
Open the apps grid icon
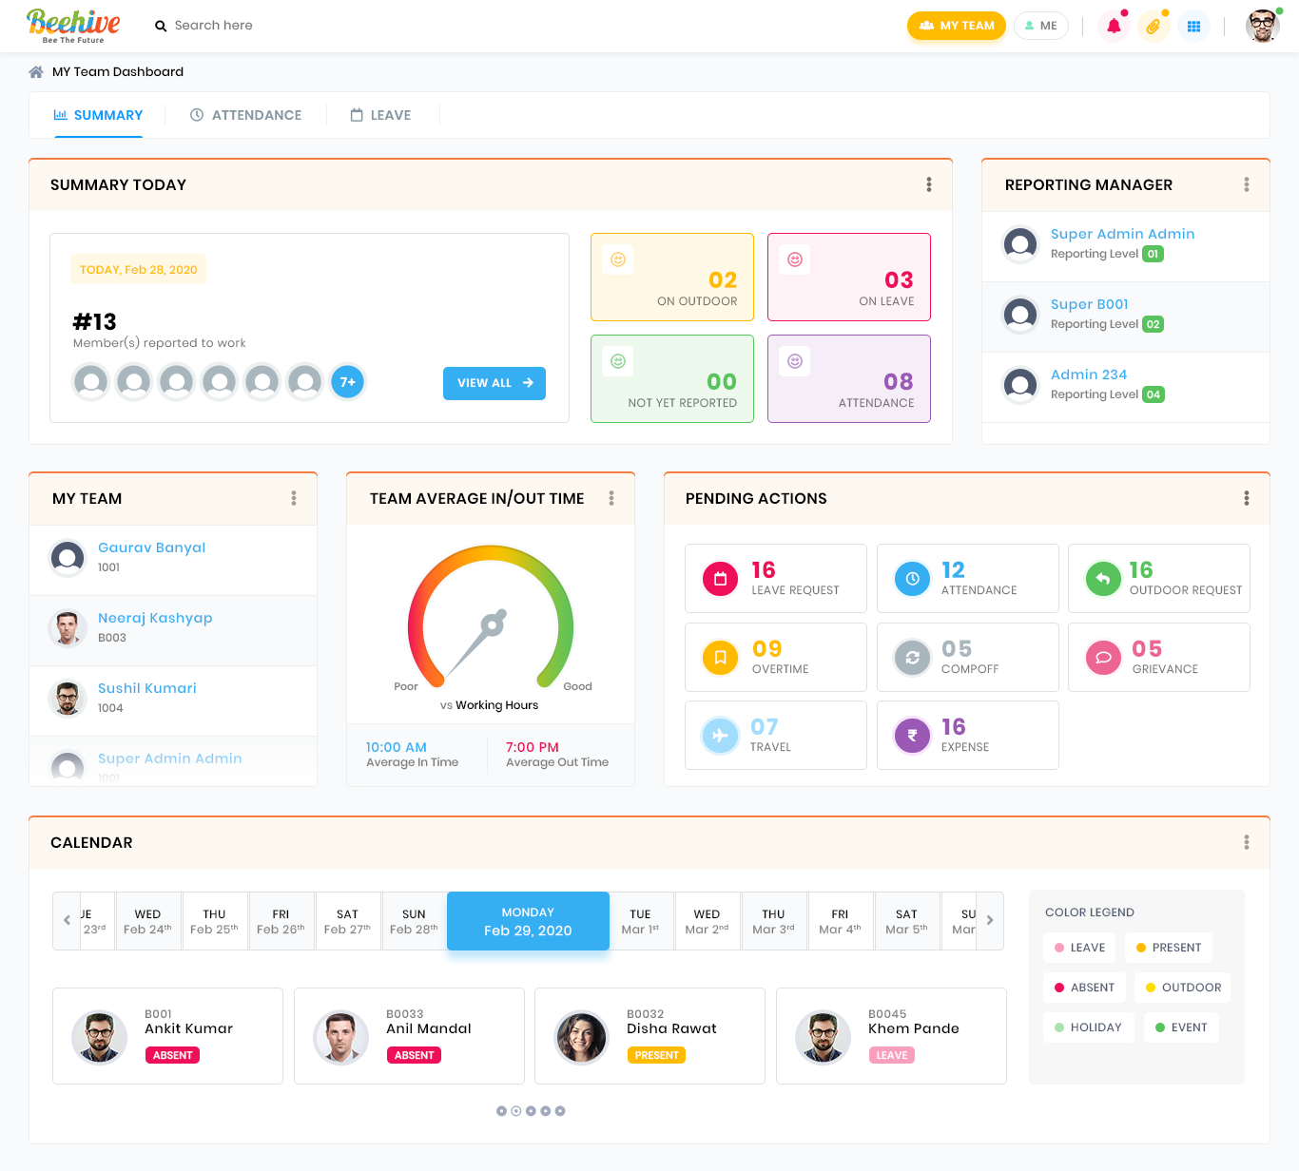[x=1193, y=27]
